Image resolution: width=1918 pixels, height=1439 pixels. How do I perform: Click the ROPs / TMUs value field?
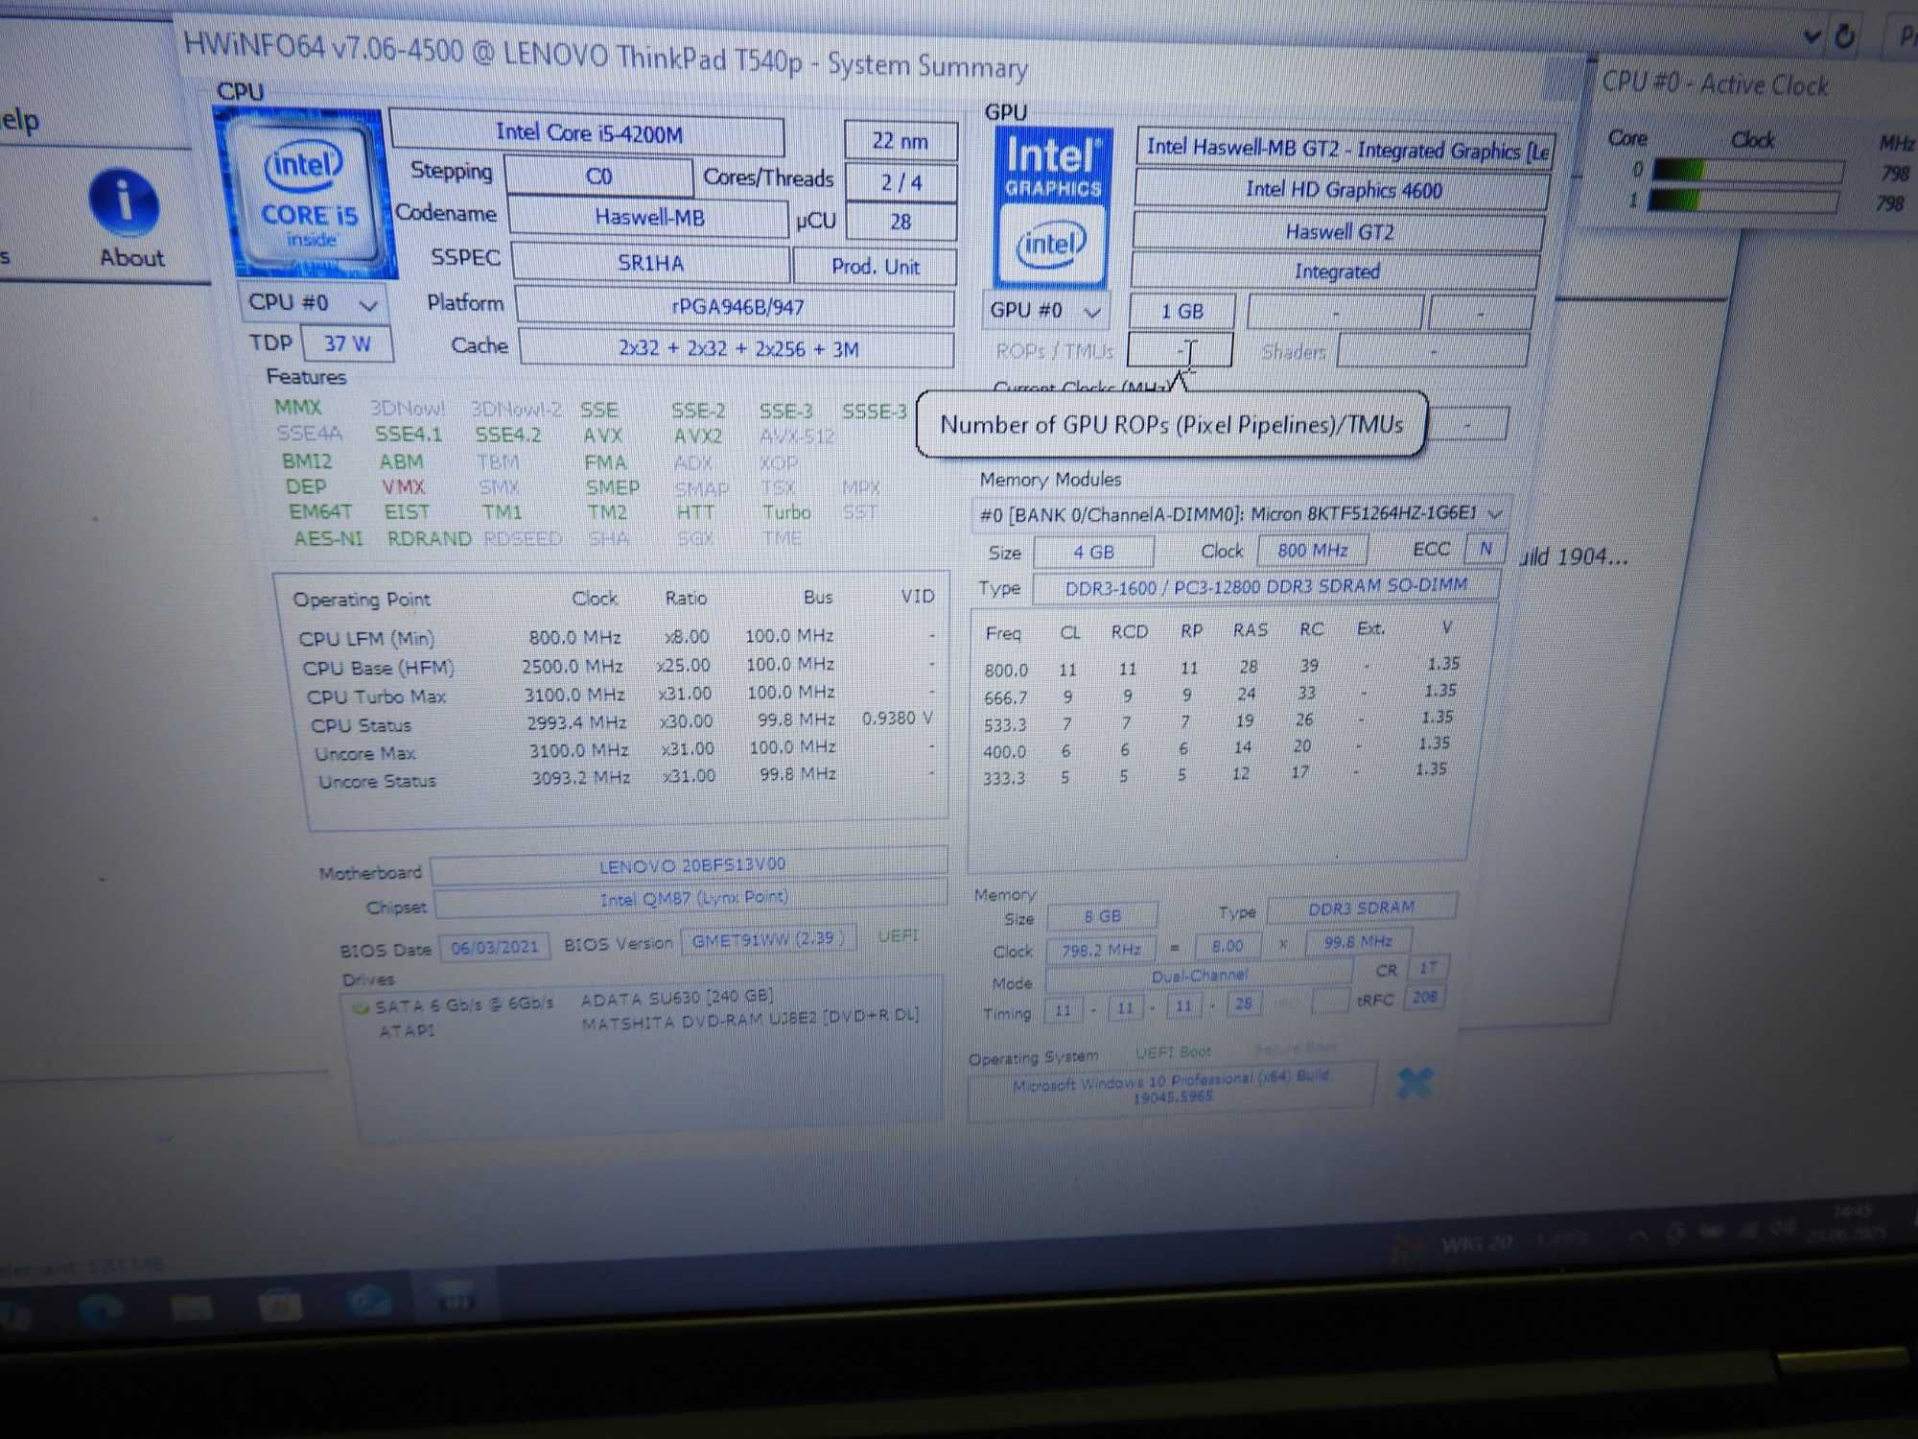point(1180,350)
